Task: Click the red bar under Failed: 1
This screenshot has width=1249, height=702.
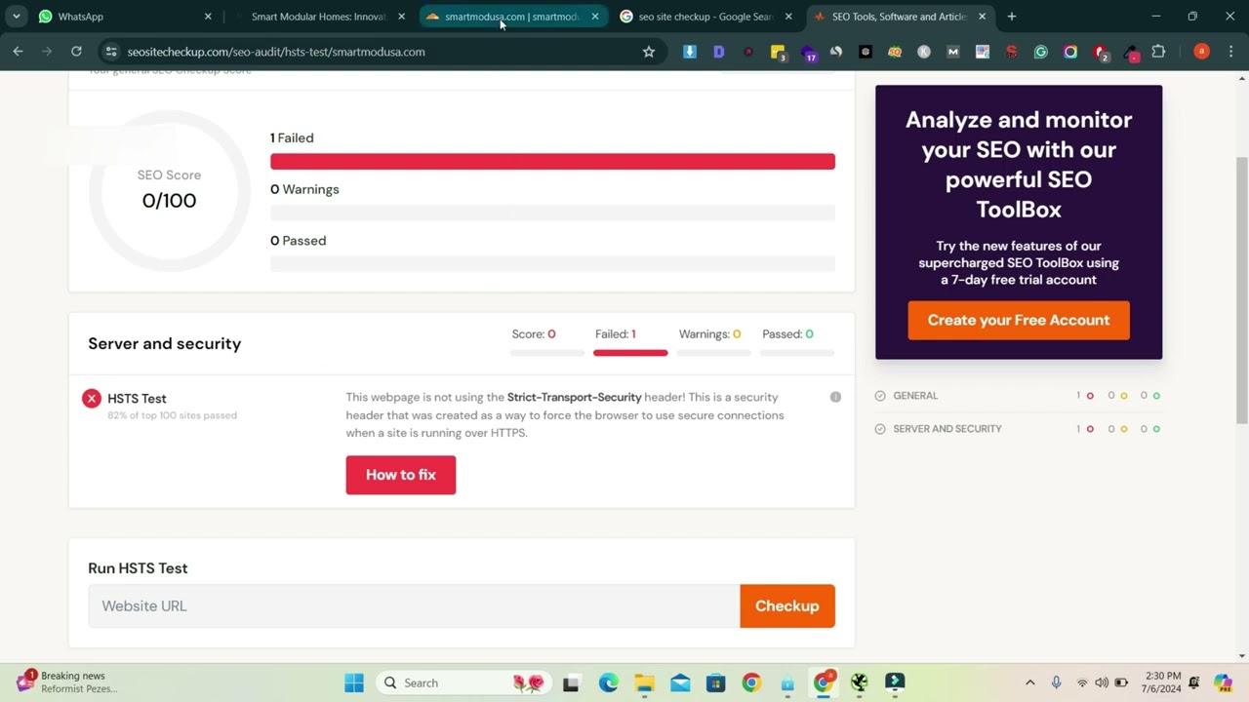Action: pyautogui.click(x=630, y=353)
